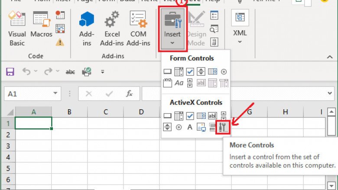
Task: Insert a Form Controls Combo Box
Action: click(179, 72)
